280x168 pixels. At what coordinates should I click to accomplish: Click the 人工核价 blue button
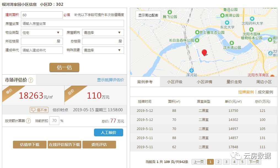point(108,132)
